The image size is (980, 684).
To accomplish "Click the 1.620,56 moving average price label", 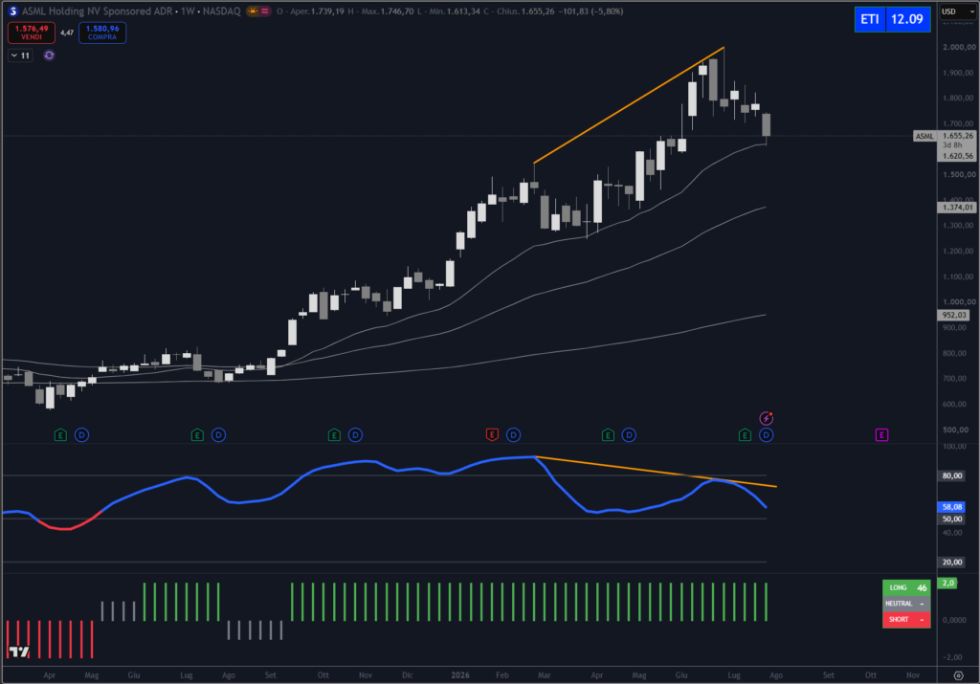I will (957, 156).
